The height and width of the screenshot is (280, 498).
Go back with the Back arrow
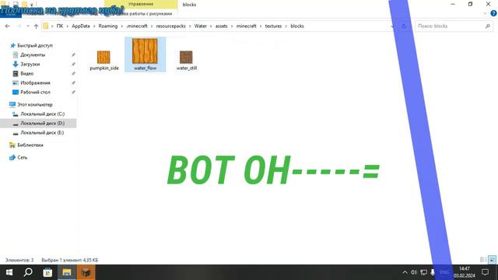coord(8,26)
